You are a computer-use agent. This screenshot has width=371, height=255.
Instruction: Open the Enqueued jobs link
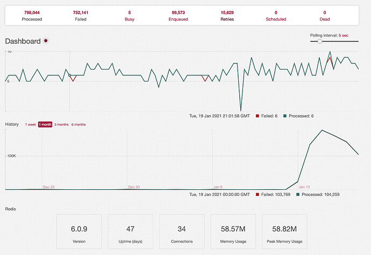tap(178, 16)
